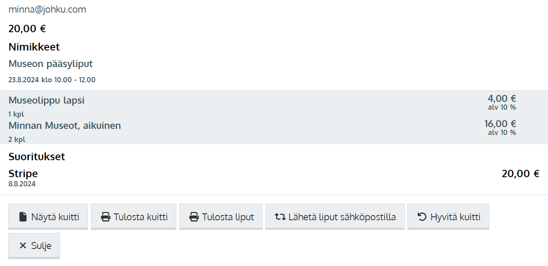Click the printer icon on Tulosta liput
Viewport: 548px width, 266px height.
[194, 217]
